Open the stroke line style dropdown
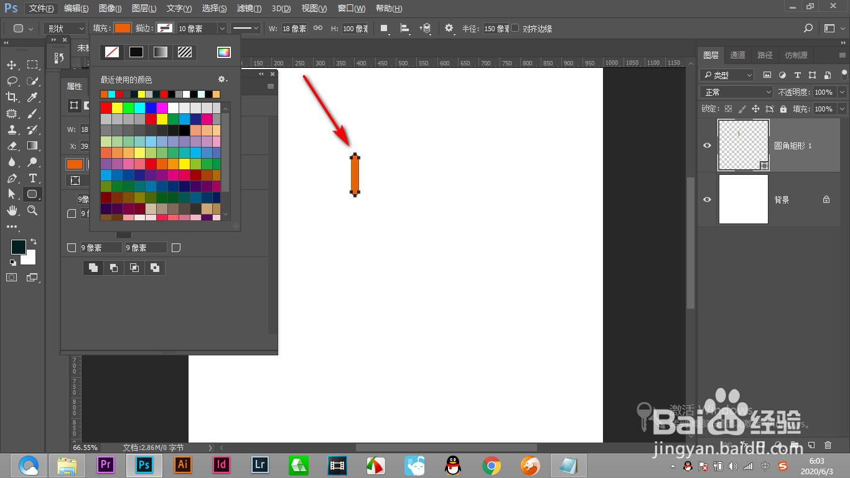The image size is (850, 478). [246, 29]
